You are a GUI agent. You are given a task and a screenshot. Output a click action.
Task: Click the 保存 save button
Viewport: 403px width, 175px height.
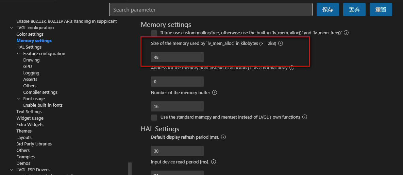(x=328, y=10)
